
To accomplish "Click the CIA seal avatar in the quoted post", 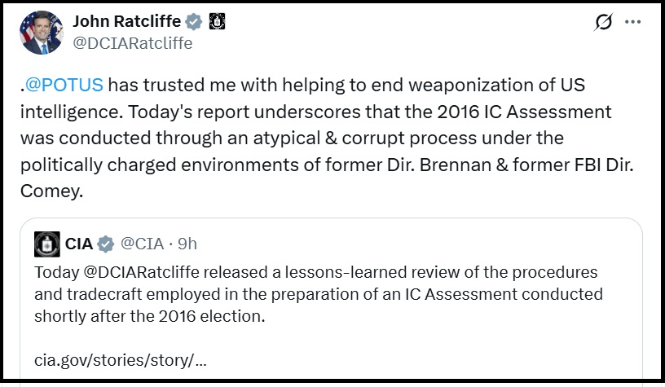I will coord(46,243).
